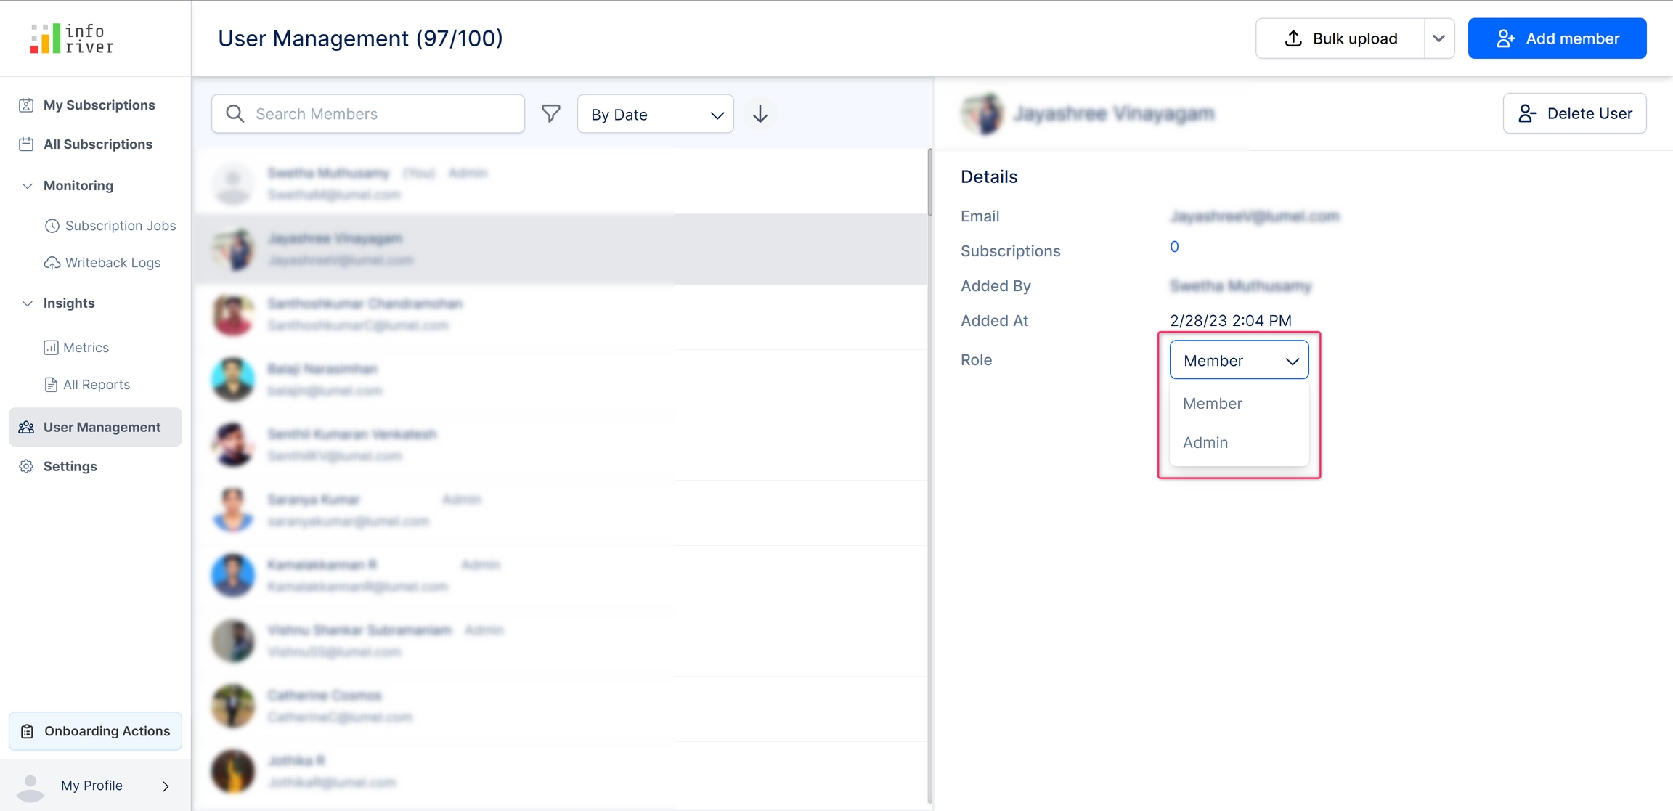Open the All Reports page
Viewport: 1673px width, 811px height.
[x=96, y=385]
